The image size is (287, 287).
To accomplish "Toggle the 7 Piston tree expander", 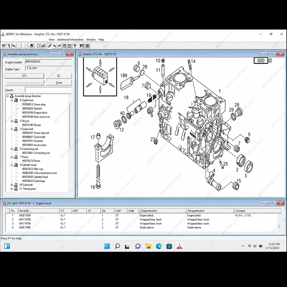I will 12,157.
